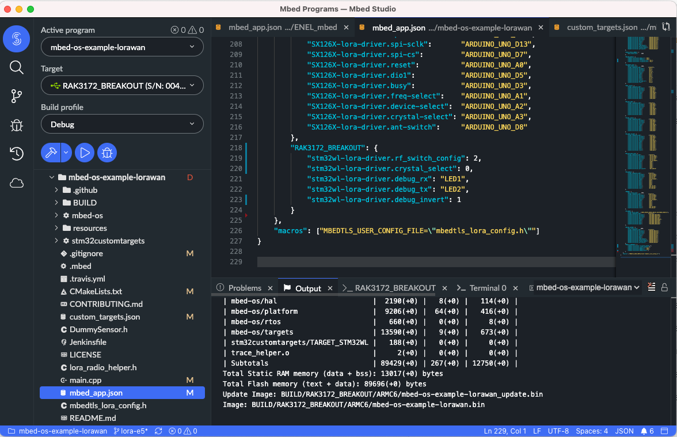Open the Search sidebar icon

click(x=16, y=67)
